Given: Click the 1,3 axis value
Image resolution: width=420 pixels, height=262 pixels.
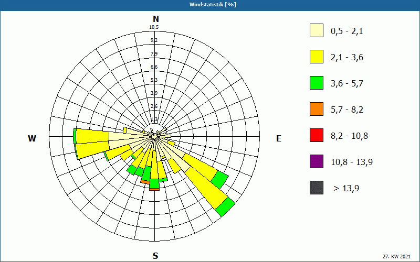Looking at the screenshot, I should 154,119.
